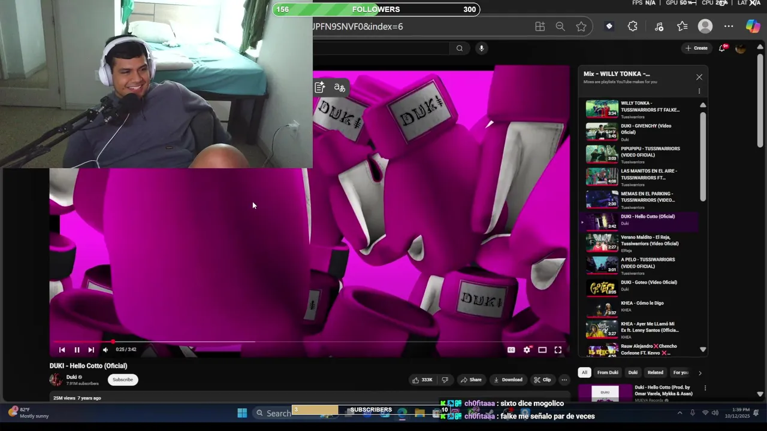Switch to theater mode
Image resolution: width=767 pixels, height=431 pixels.
click(x=542, y=350)
